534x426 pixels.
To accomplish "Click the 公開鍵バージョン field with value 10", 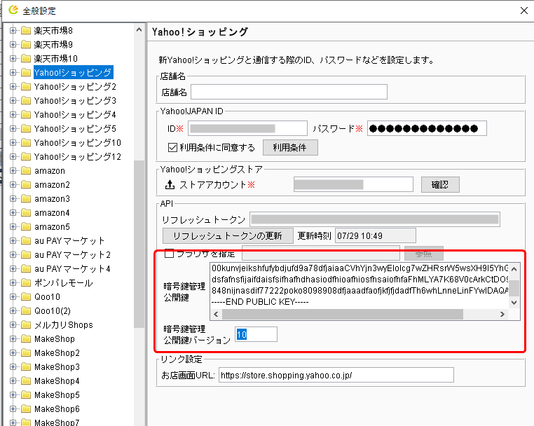I will click(x=256, y=334).
